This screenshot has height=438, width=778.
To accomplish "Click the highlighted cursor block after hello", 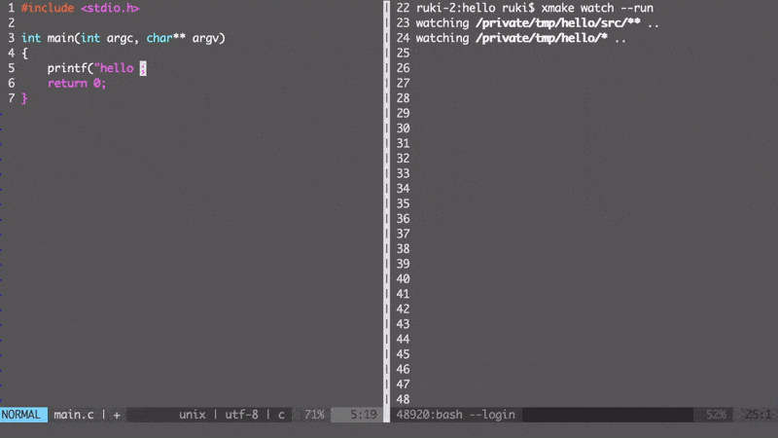I will (x=143, y=68).
